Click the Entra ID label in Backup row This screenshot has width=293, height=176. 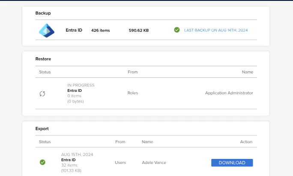pyautogui.click(x=74, y=30)
